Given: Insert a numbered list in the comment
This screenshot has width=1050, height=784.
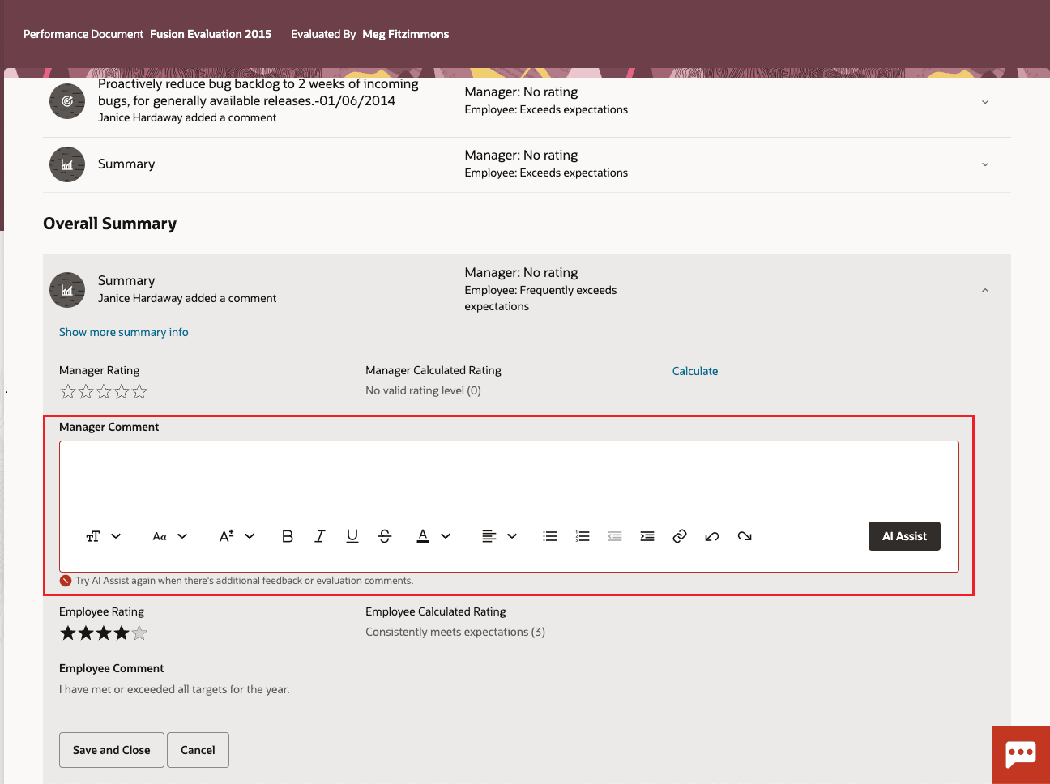Looking at the screenshot, I should pyautogui.click(x=583, y=536).
